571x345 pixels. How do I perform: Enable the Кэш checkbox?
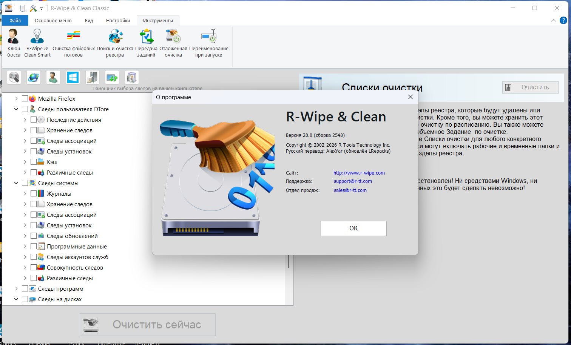34,162
